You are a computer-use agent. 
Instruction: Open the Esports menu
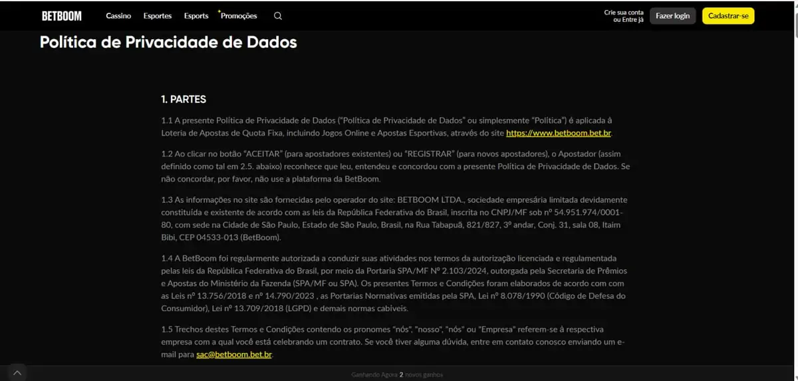click(196, 16)
